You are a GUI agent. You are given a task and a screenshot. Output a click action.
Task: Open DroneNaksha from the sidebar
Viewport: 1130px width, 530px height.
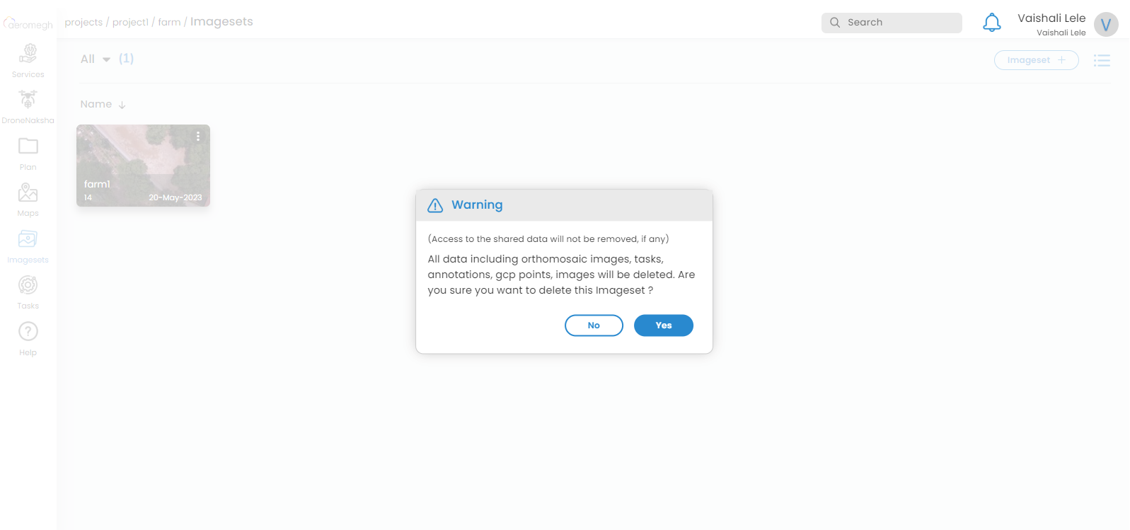pos(28,99)
